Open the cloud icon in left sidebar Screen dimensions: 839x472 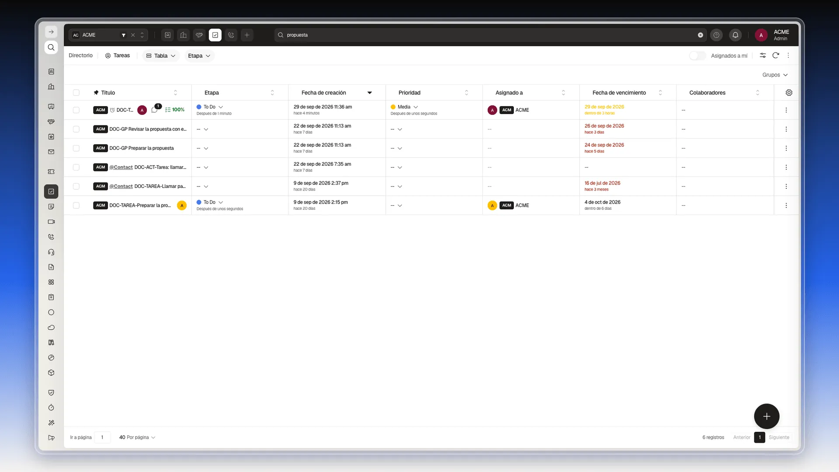[x=51, y=327]
